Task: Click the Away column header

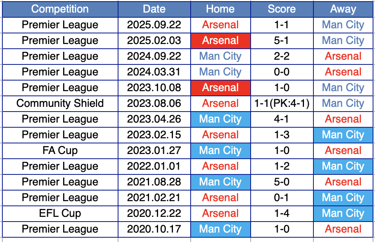Action: pyautogui.click(x=343, y=9)
